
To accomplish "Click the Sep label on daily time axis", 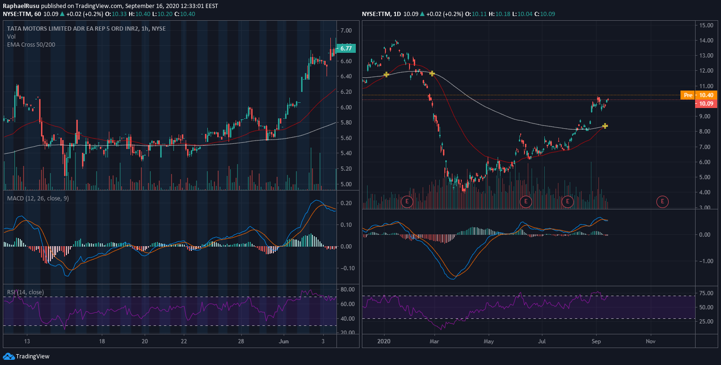I will coord(596,341).
